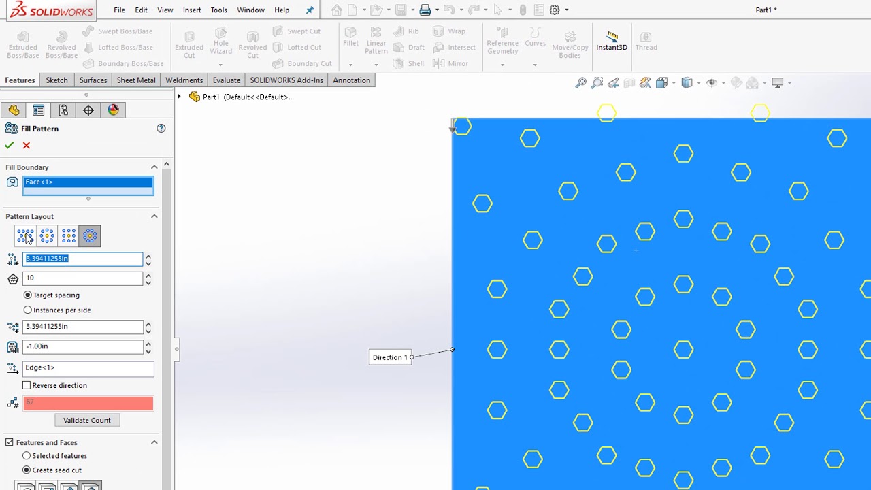Select Instances per side radio button
Viewport: 871px width, 490px height.
click(x=28, y=310)
